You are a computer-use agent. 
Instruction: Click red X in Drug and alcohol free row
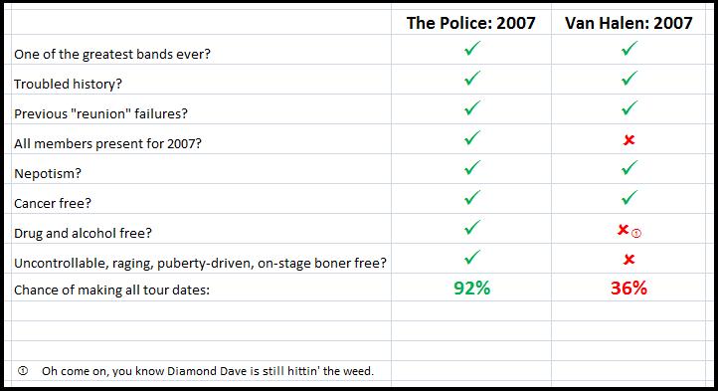pyautogui.click(x=623, y=229)
